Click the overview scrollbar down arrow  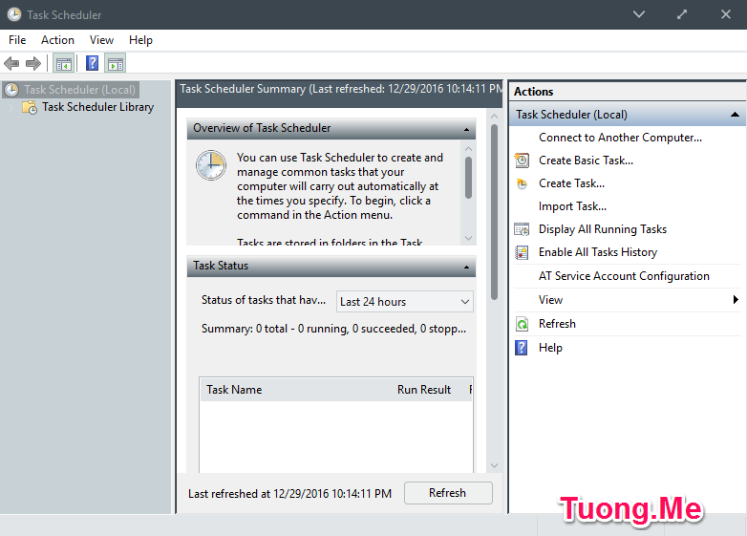[468, 238]
